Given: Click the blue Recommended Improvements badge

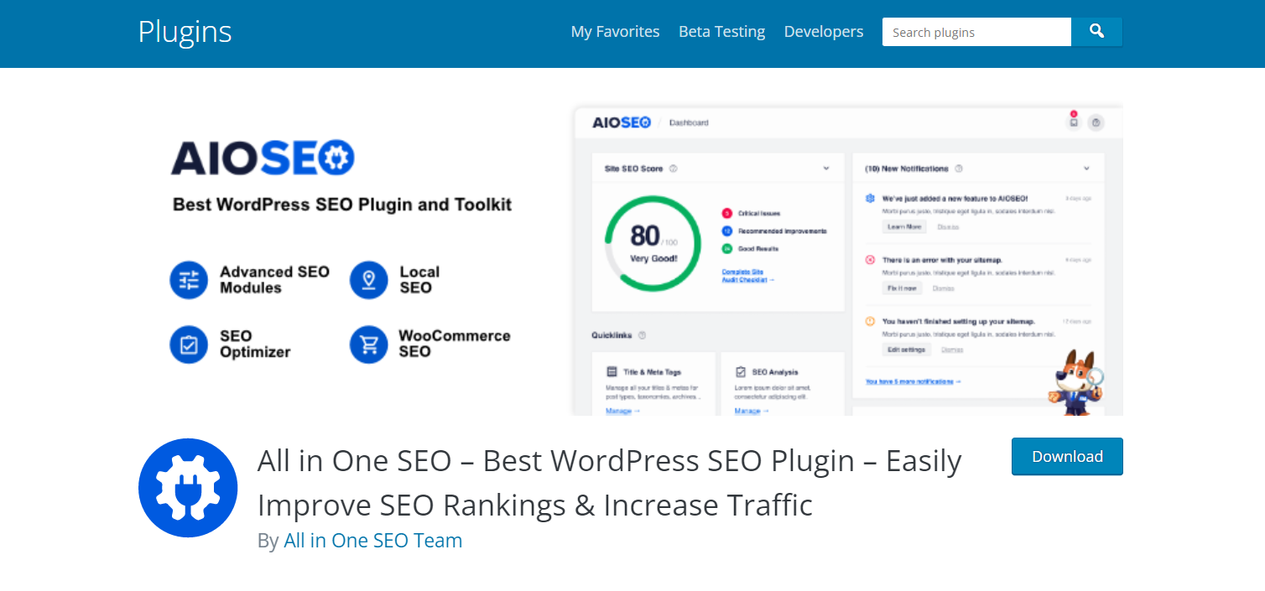Looking at the screenshot, I should pos(726,231).
